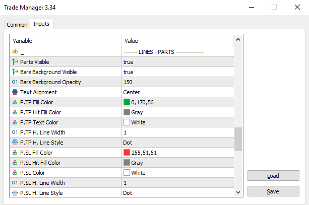Click the P.TP H. Line Style icon
The height and width of the screenshot is (205, 309).
(15, 143)
